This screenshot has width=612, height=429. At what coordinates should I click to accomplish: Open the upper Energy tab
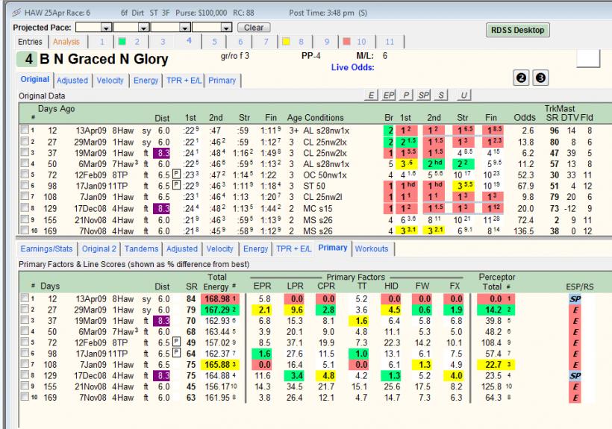(146, 81)
